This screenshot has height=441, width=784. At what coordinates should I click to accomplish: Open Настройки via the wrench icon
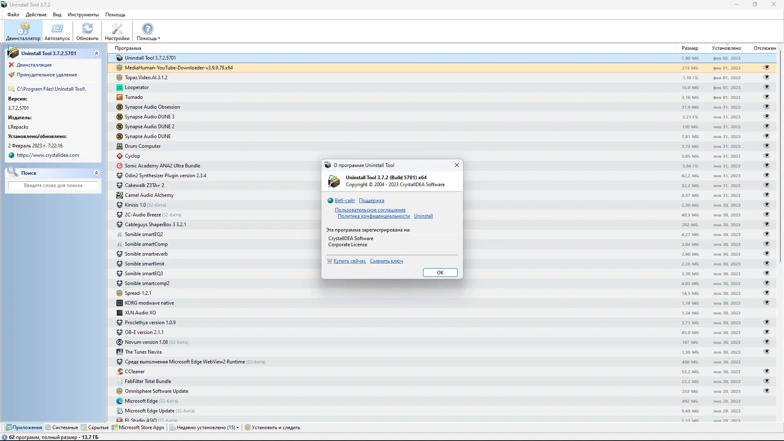click(117, 29)
